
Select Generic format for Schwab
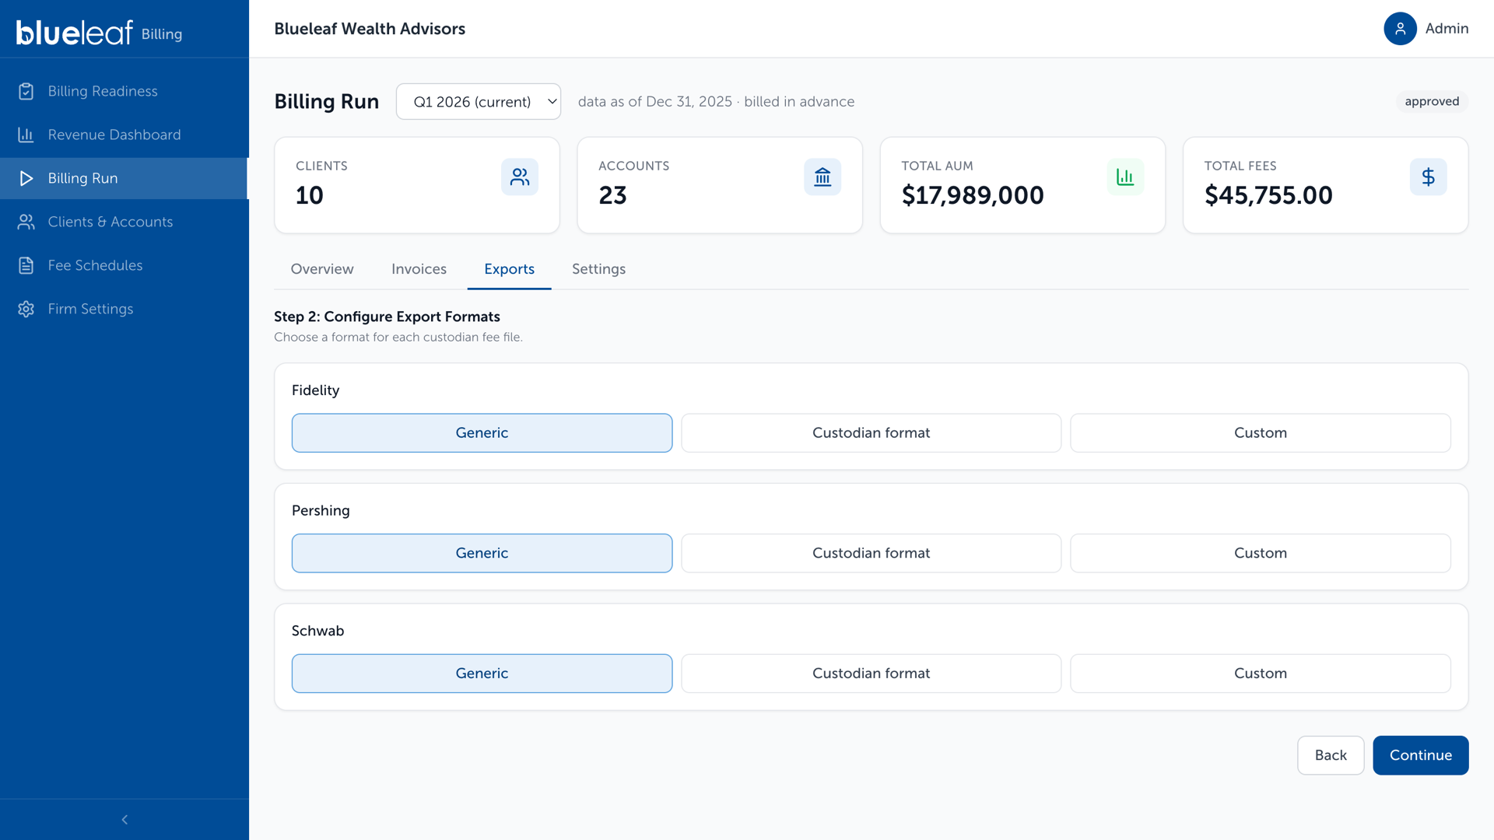[x=482, y=674]
